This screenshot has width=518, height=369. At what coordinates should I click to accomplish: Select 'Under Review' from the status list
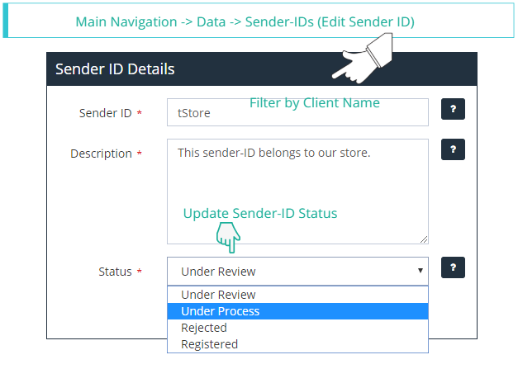coord(218,295)
